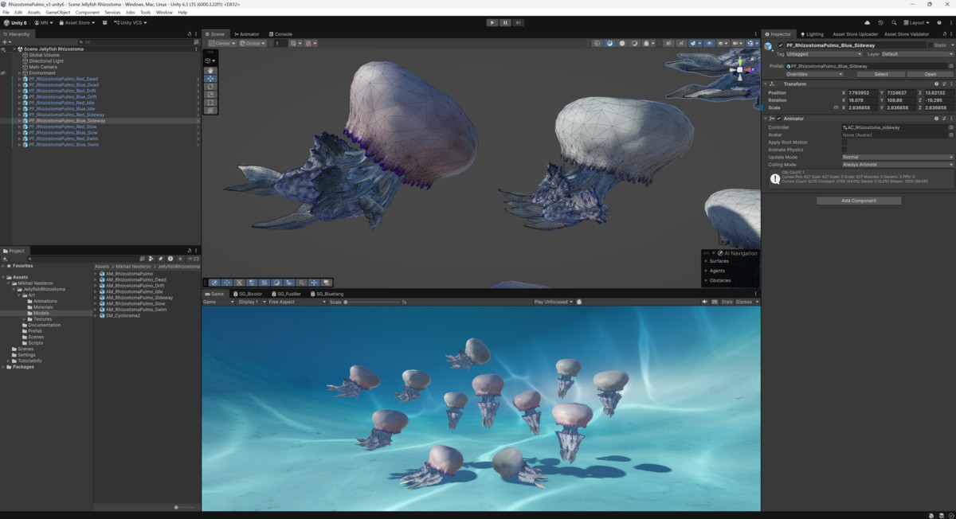Click the Step frame button
Image resolution: width=956 pixels, height=519 pixels.
pyautogui.click(x=518, y=22)
